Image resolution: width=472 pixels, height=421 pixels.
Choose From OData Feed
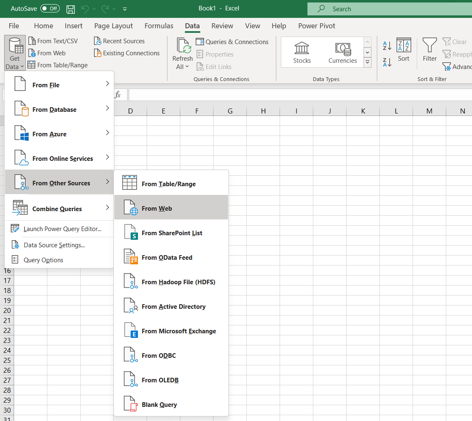click(171, 257)
